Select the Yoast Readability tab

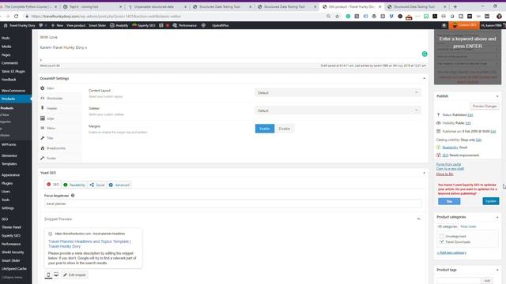point(74,185)
